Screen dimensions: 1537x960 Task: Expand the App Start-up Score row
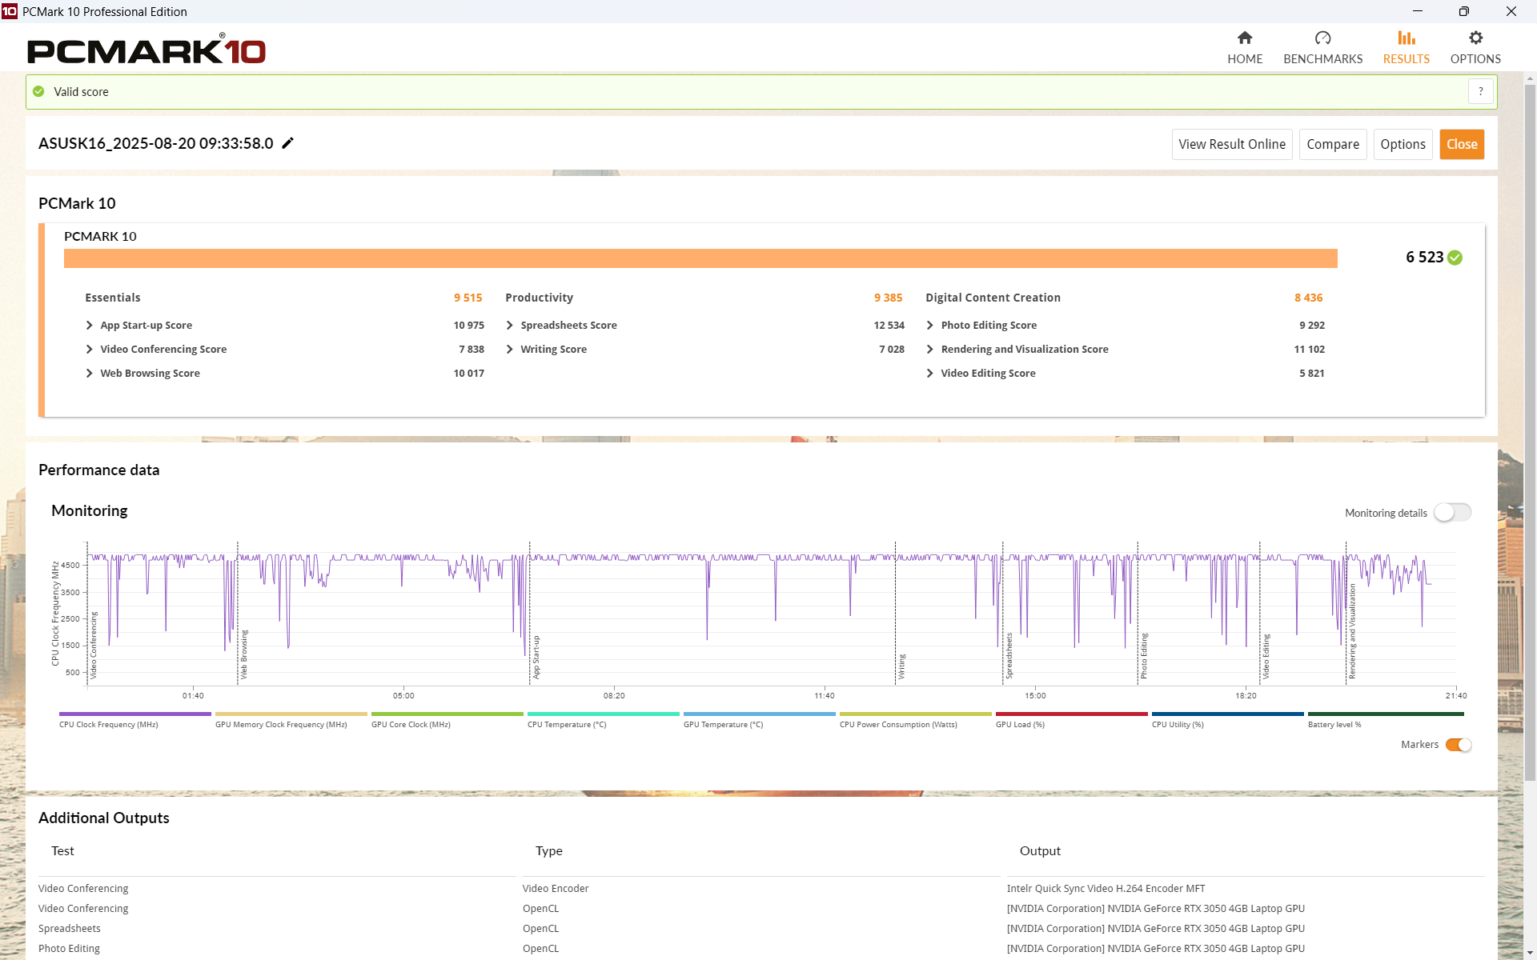(x=90, y=326)
